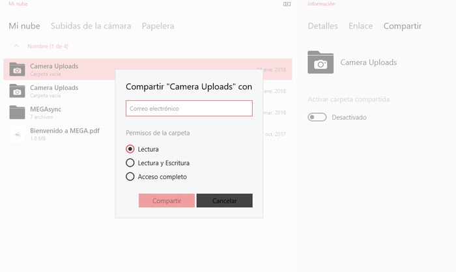Viewport: 456px width, 272px height.
Task: Switch to the Compartir tab in the info panel
Action: (x=403, y=26)
